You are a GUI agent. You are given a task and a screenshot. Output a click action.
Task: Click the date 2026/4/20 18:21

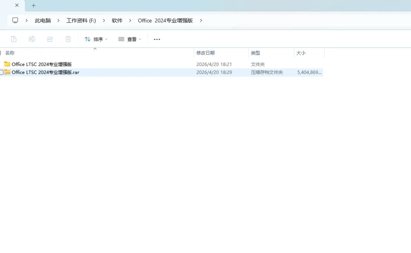click(214, 64)
